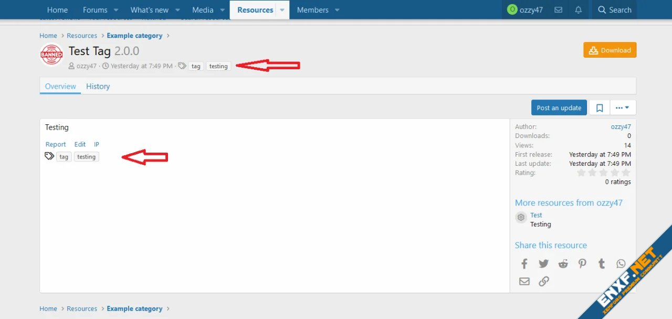Toggle bookmark for this resource

point(600,108)
